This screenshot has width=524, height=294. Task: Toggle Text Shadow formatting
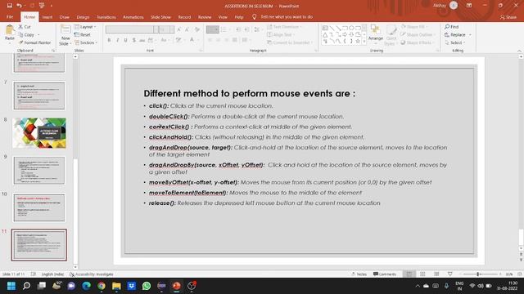pos(134,40)
